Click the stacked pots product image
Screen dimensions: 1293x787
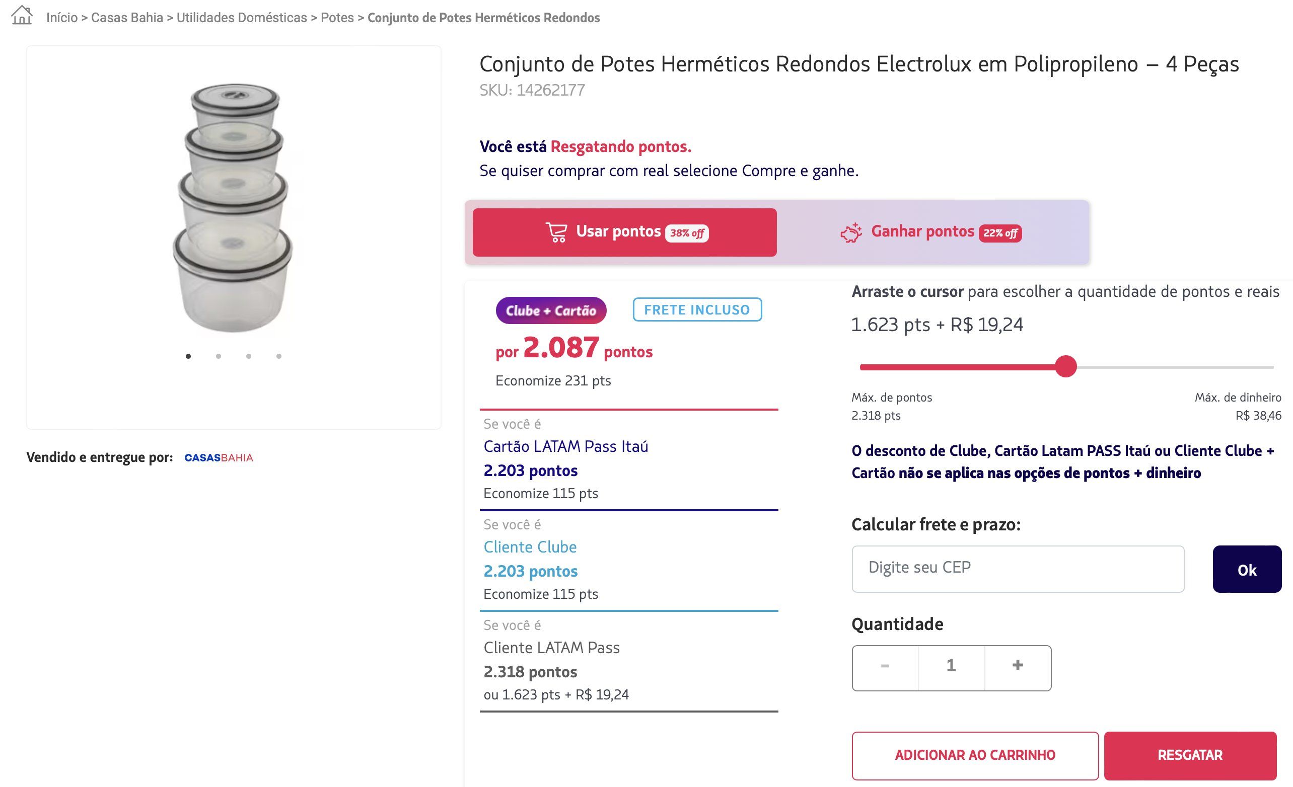click(x=233, y=207)
